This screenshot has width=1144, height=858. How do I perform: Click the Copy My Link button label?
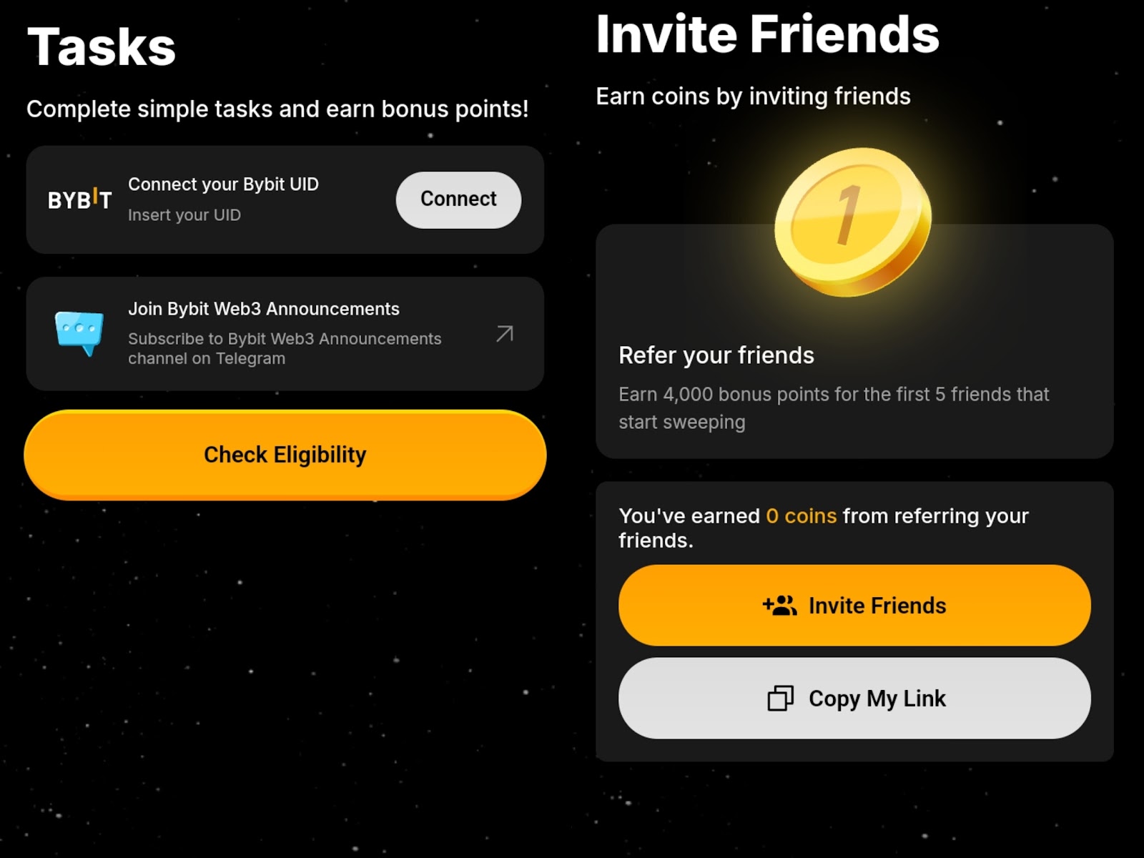(877, 698)
